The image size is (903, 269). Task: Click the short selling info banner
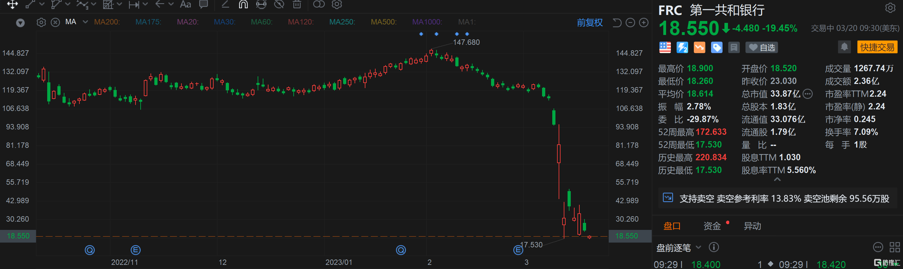pyautogui.click(x=777, y=198)
